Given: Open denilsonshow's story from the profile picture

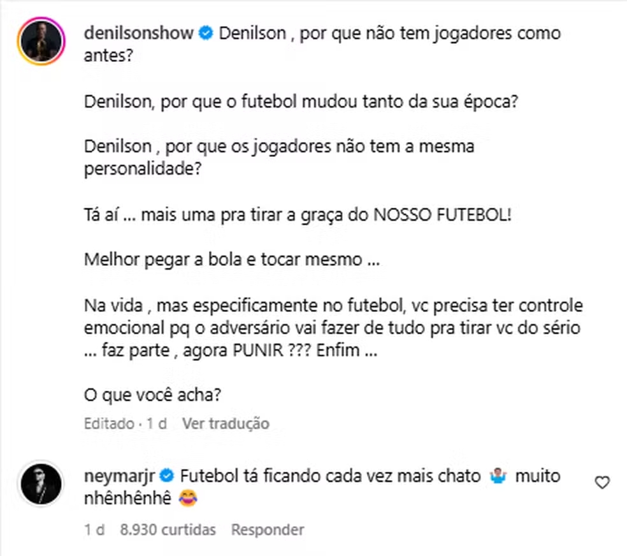Looking at the screenshot, I should coord(41,41).
